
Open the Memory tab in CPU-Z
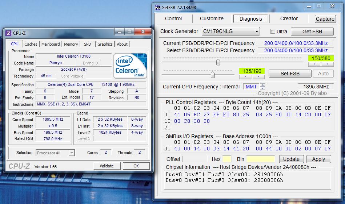point(71,44)
